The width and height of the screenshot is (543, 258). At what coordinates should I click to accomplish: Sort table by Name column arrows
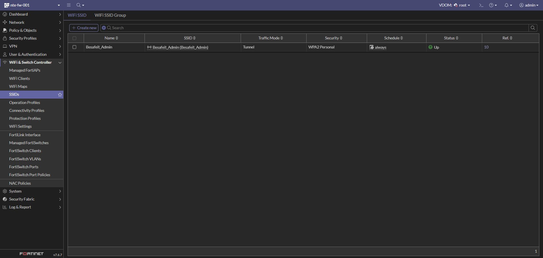coord(117,38)
